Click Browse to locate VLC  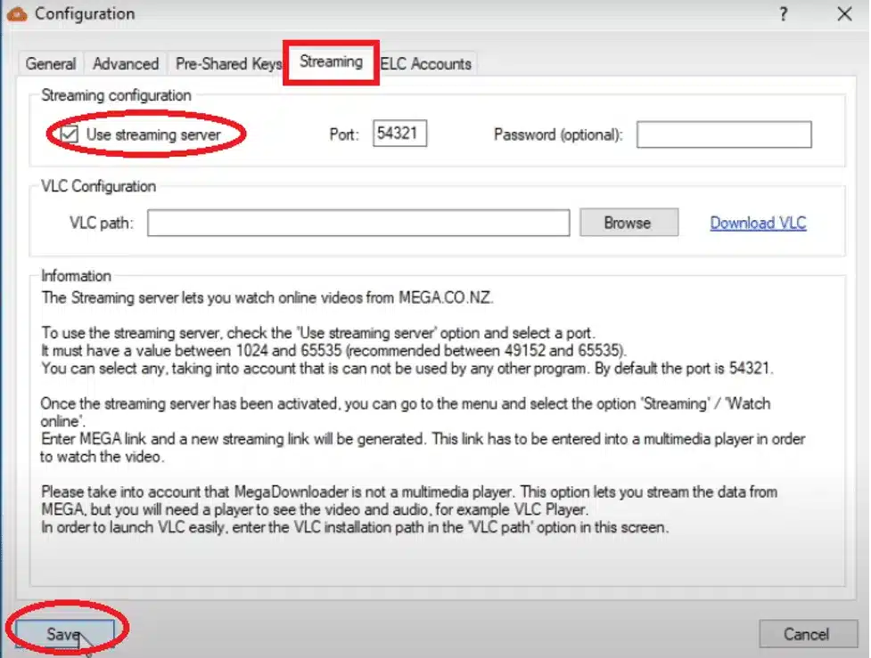click(x=629, y=223)
